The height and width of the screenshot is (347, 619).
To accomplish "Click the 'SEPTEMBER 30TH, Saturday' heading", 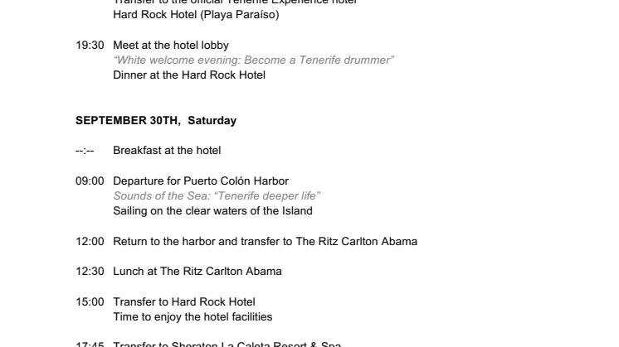I will [x=156, y=121].
